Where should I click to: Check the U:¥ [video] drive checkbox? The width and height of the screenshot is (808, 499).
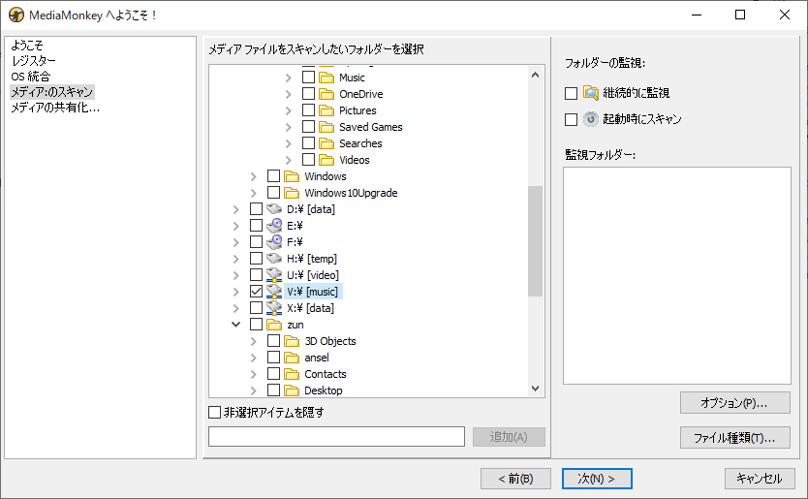pyautogui.click(x=256, y=275)
